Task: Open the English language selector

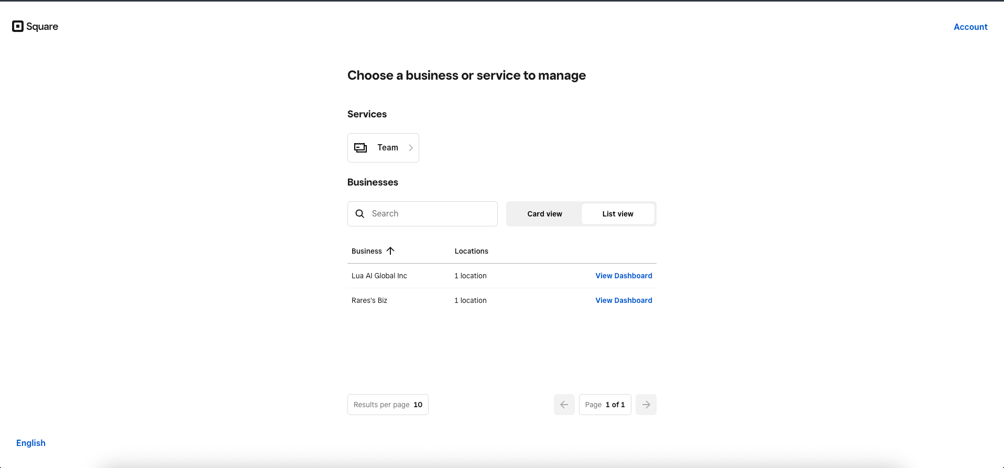Action: tap(31, 443)
